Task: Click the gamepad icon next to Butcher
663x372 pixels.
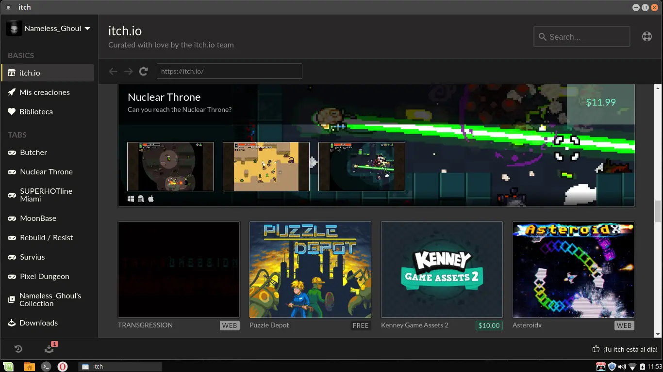Action: click(12, 153)
